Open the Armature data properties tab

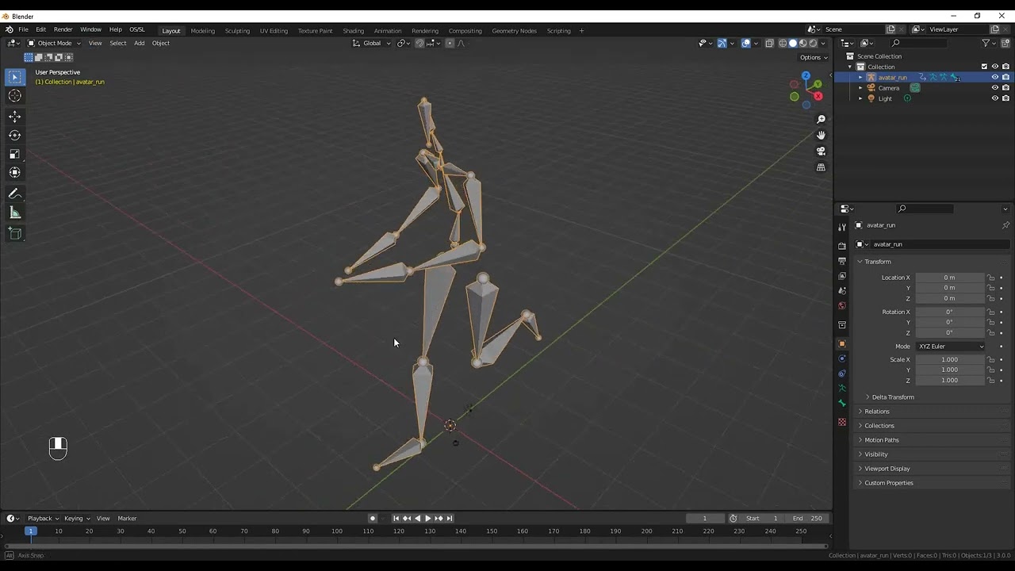click(842, 389)
